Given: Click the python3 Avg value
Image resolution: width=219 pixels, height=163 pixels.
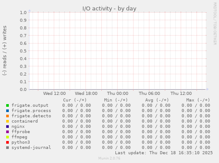Looking at the screenshot, I should 156,142.
